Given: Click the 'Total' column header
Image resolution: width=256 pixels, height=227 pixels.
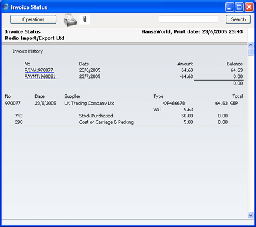Looking at the screenshot, I should [x=238, y=96].
